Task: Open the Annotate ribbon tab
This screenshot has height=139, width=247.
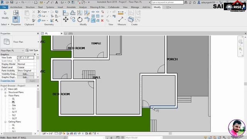Action: (x=71, y=7)
